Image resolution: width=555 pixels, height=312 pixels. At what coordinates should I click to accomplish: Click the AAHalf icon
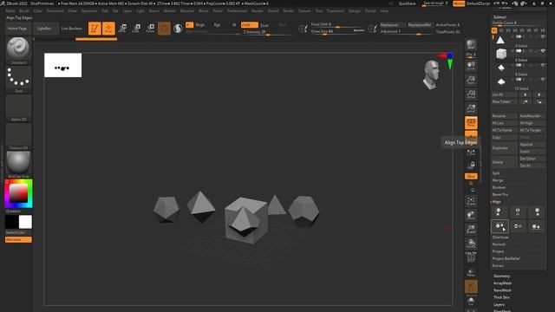[471, 108]
